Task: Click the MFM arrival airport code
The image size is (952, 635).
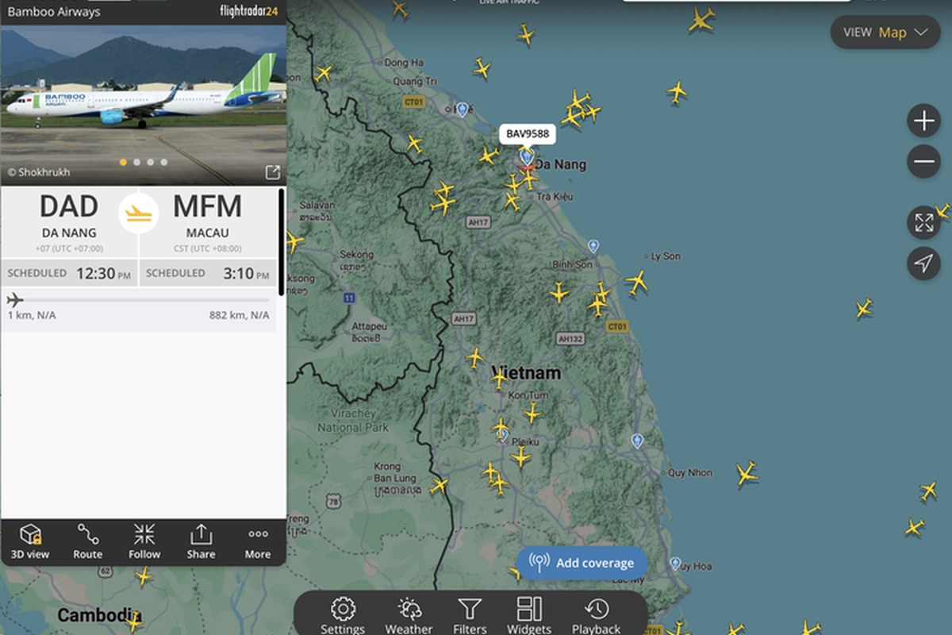Action: [207, 207]
